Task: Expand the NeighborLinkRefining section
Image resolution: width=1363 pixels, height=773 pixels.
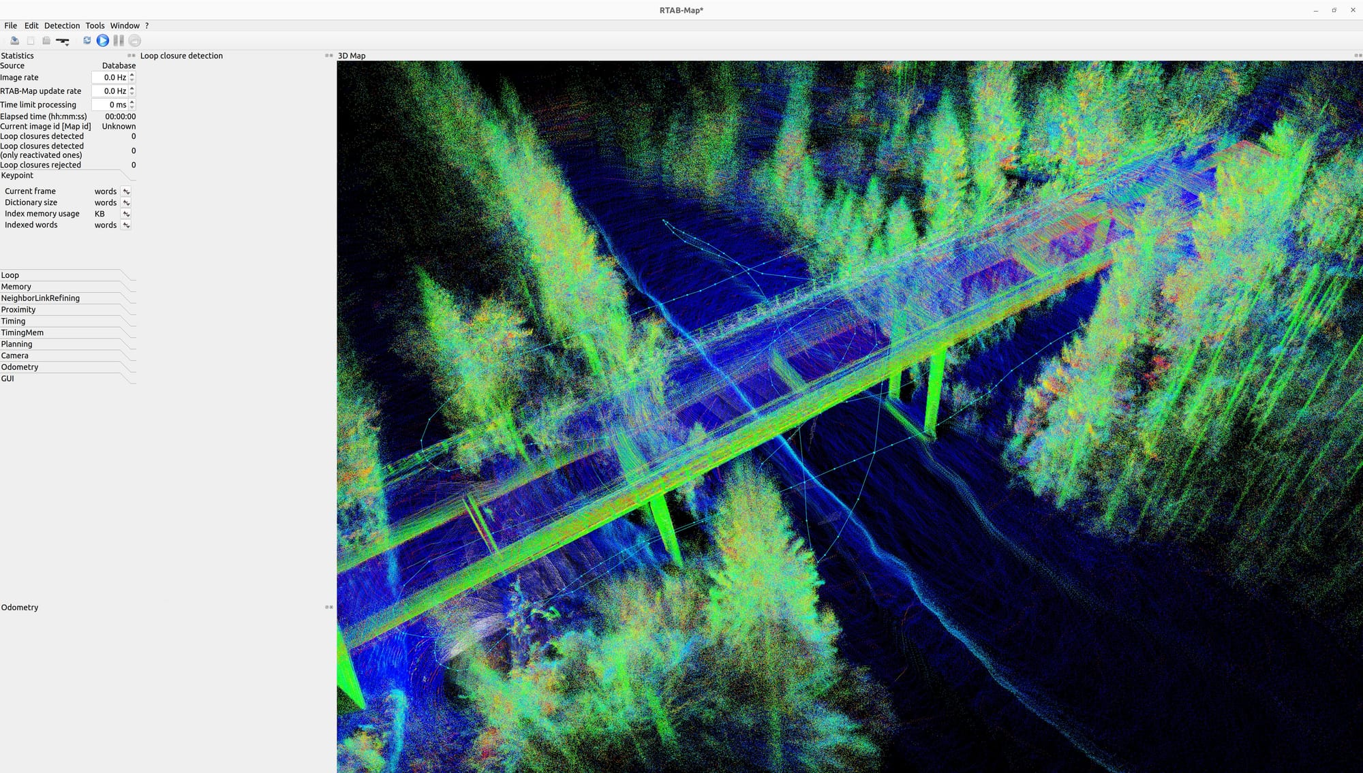Action: pyautogui.click(x=40, y=298)
